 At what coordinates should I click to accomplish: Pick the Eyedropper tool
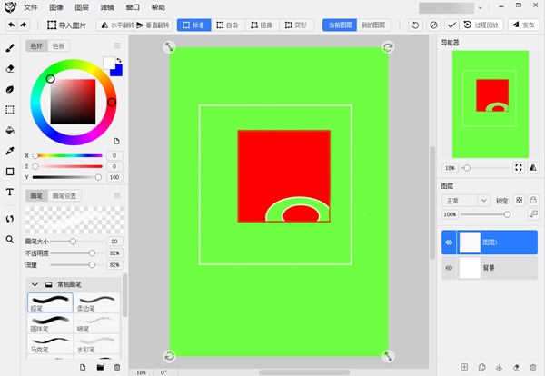(10, 151)
